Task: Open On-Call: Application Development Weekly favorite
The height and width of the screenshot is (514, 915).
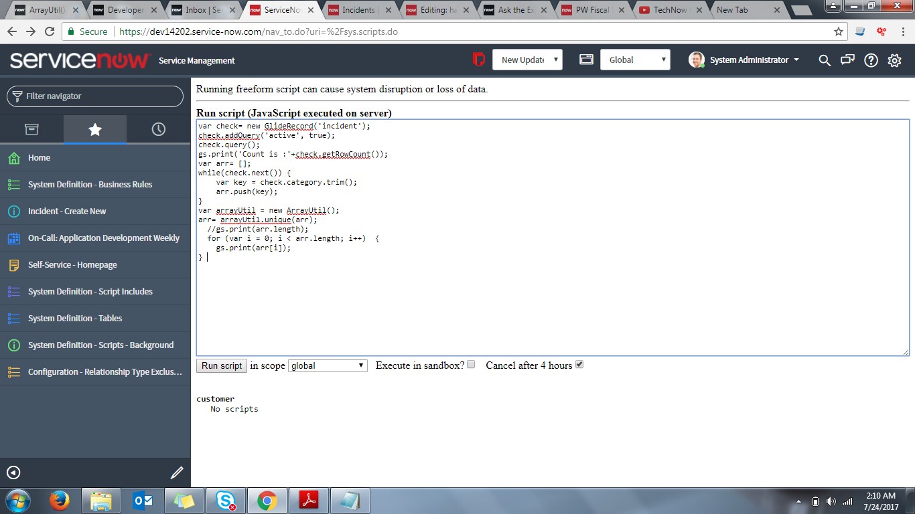Action: [x=95, y=238]
